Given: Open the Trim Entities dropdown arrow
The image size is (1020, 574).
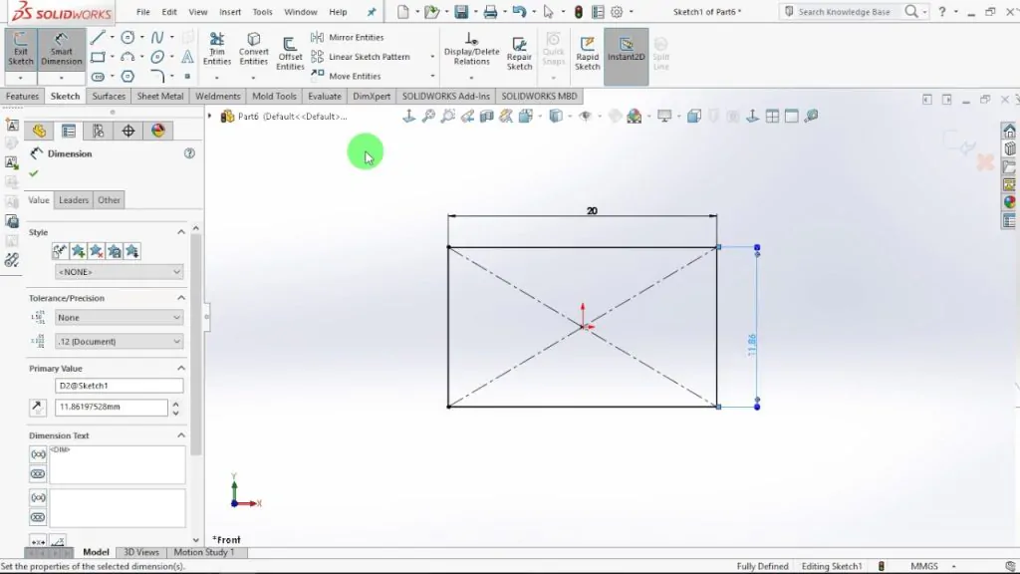Looking at the screenshot, I should [x=216, y=78].
